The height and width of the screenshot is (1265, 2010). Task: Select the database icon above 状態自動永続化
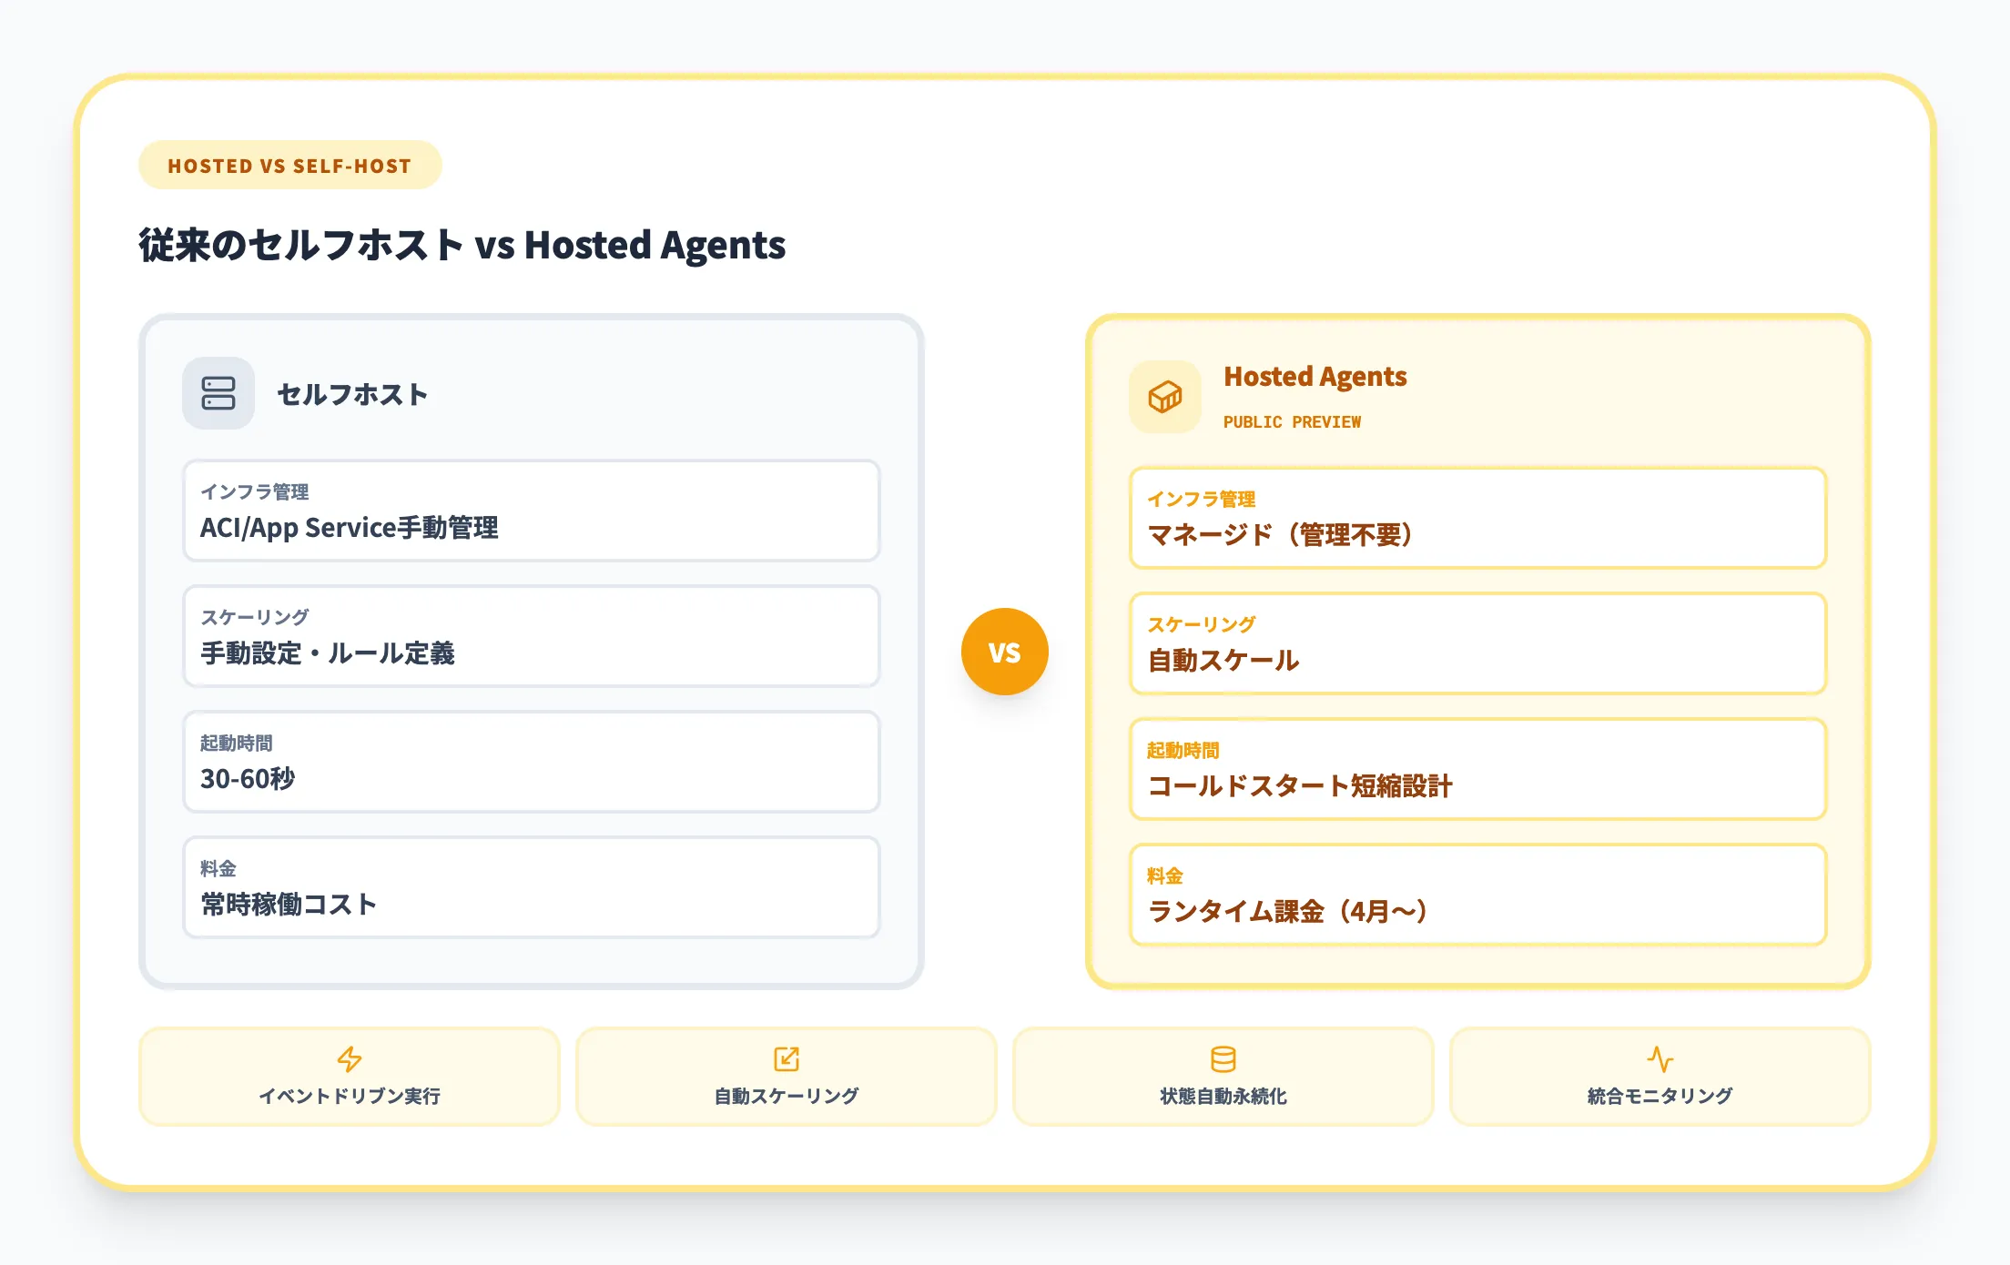click(1223, 1058)
